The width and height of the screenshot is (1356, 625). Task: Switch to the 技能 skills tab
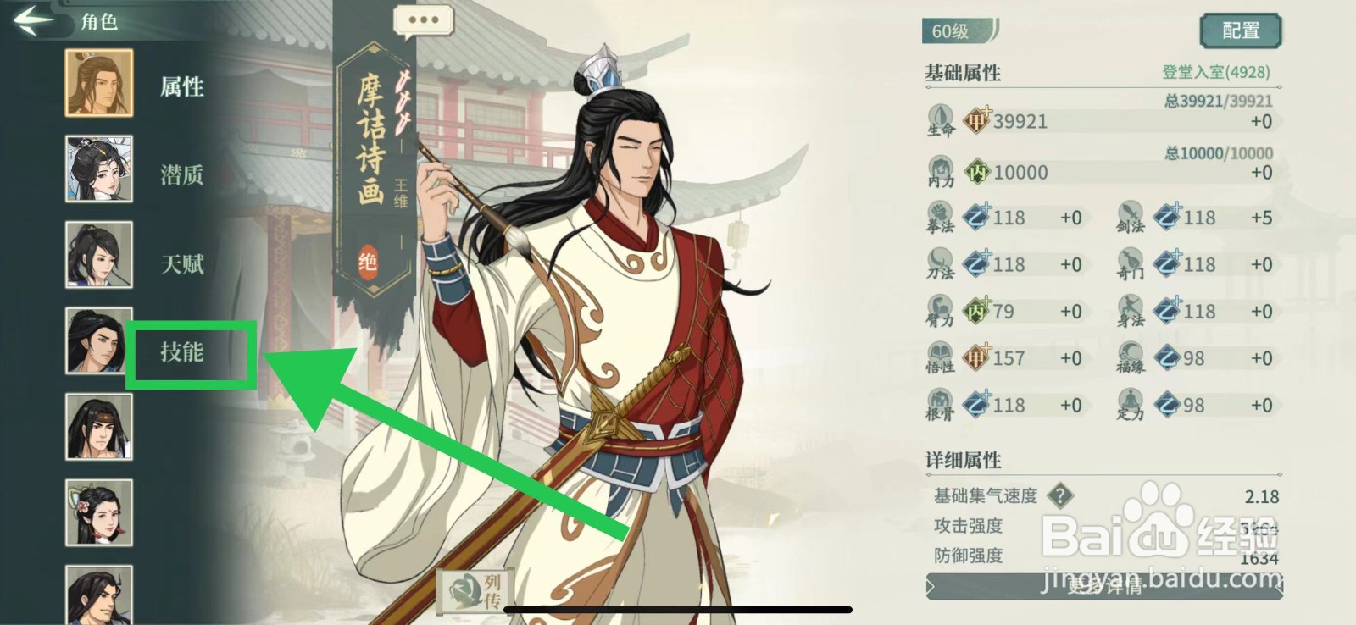182,351
